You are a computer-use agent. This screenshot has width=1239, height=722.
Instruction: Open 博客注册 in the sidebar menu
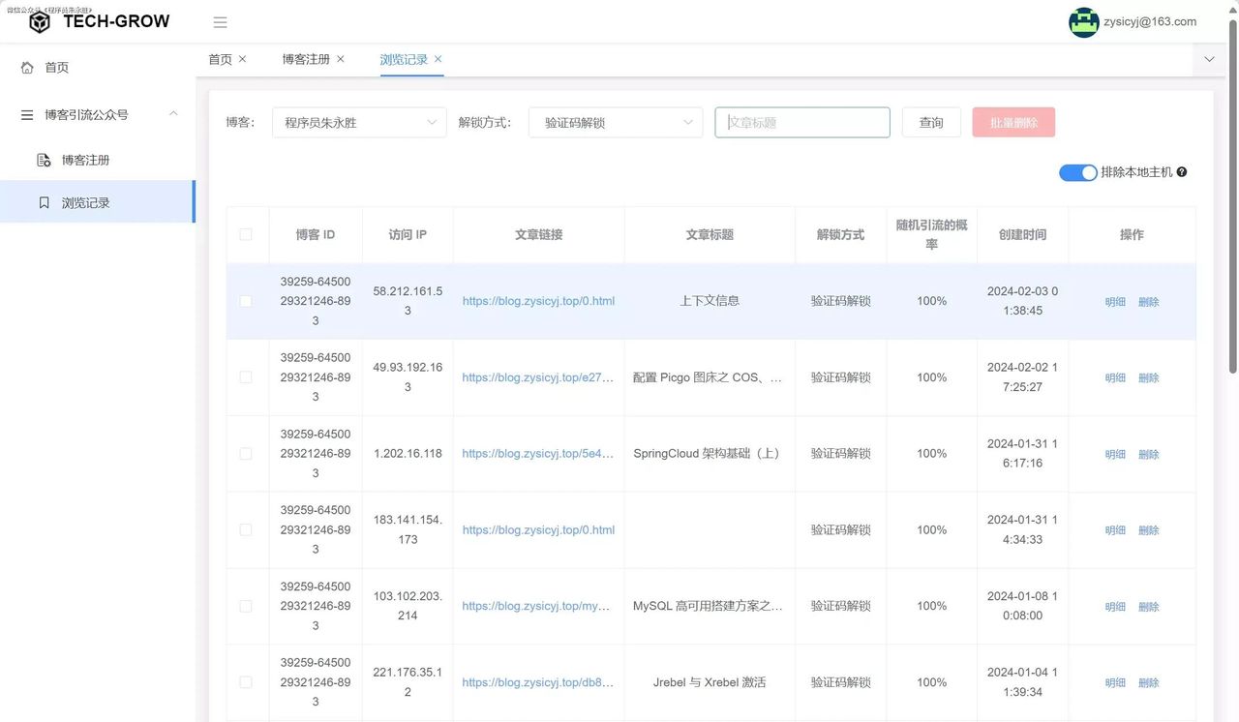coord(97,160)
